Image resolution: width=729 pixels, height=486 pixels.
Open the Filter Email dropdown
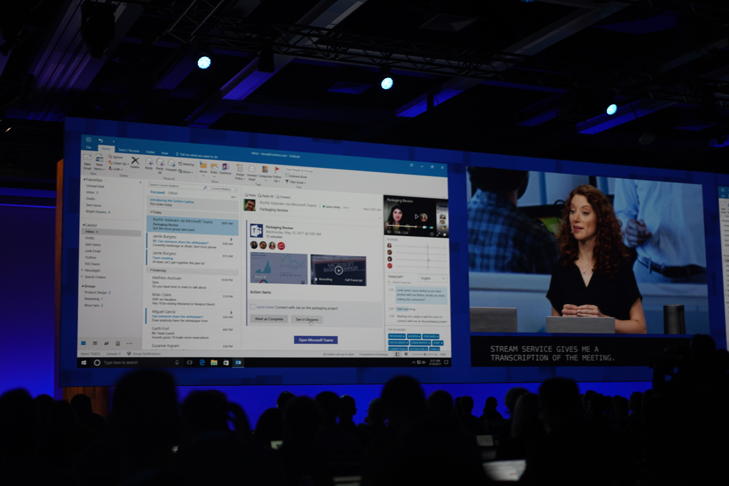pyautogui.click(x=296, y=182)
